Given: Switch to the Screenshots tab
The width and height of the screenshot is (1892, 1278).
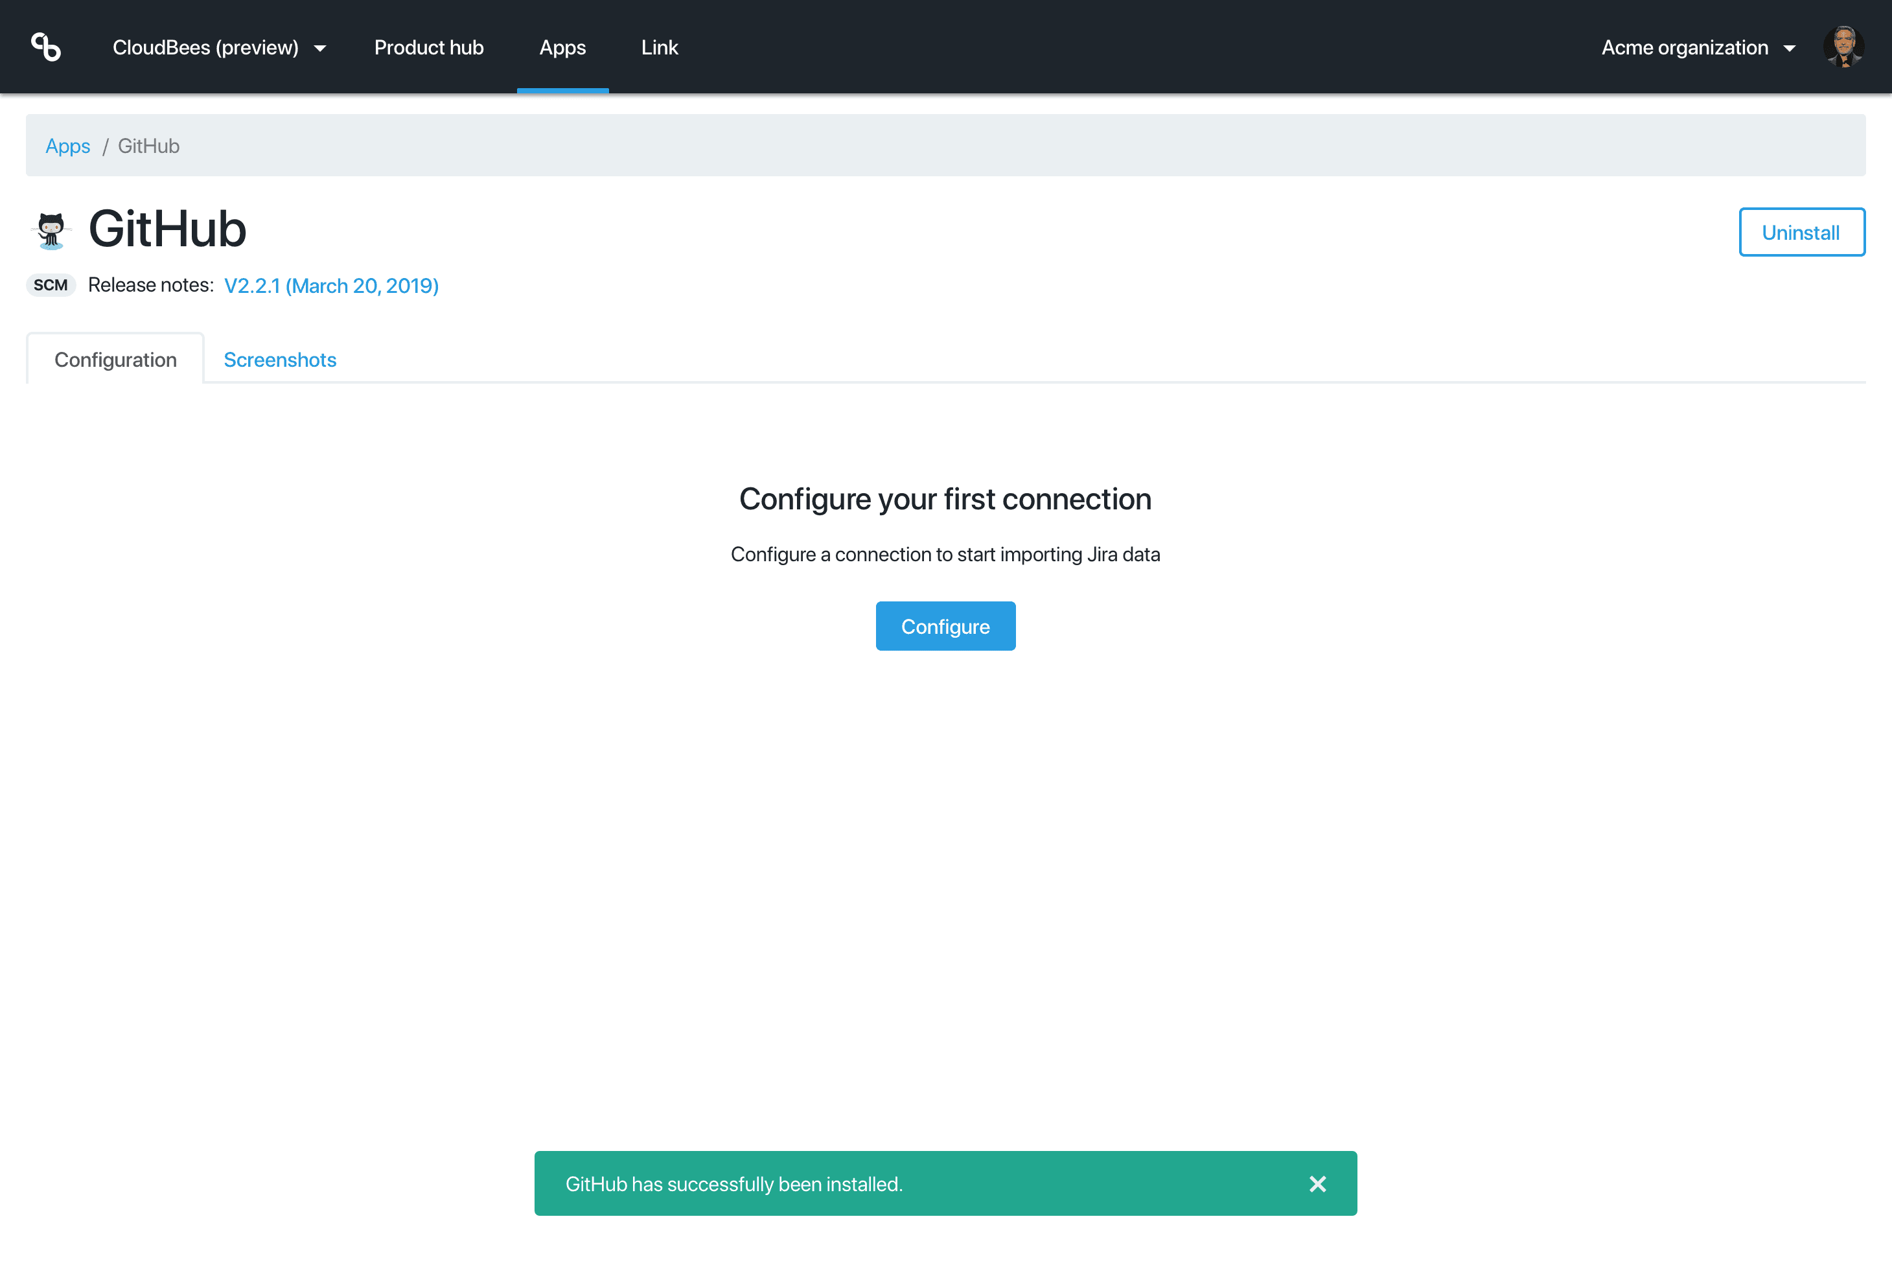Looking at the screenshot, I should click(x=280, y=359).
